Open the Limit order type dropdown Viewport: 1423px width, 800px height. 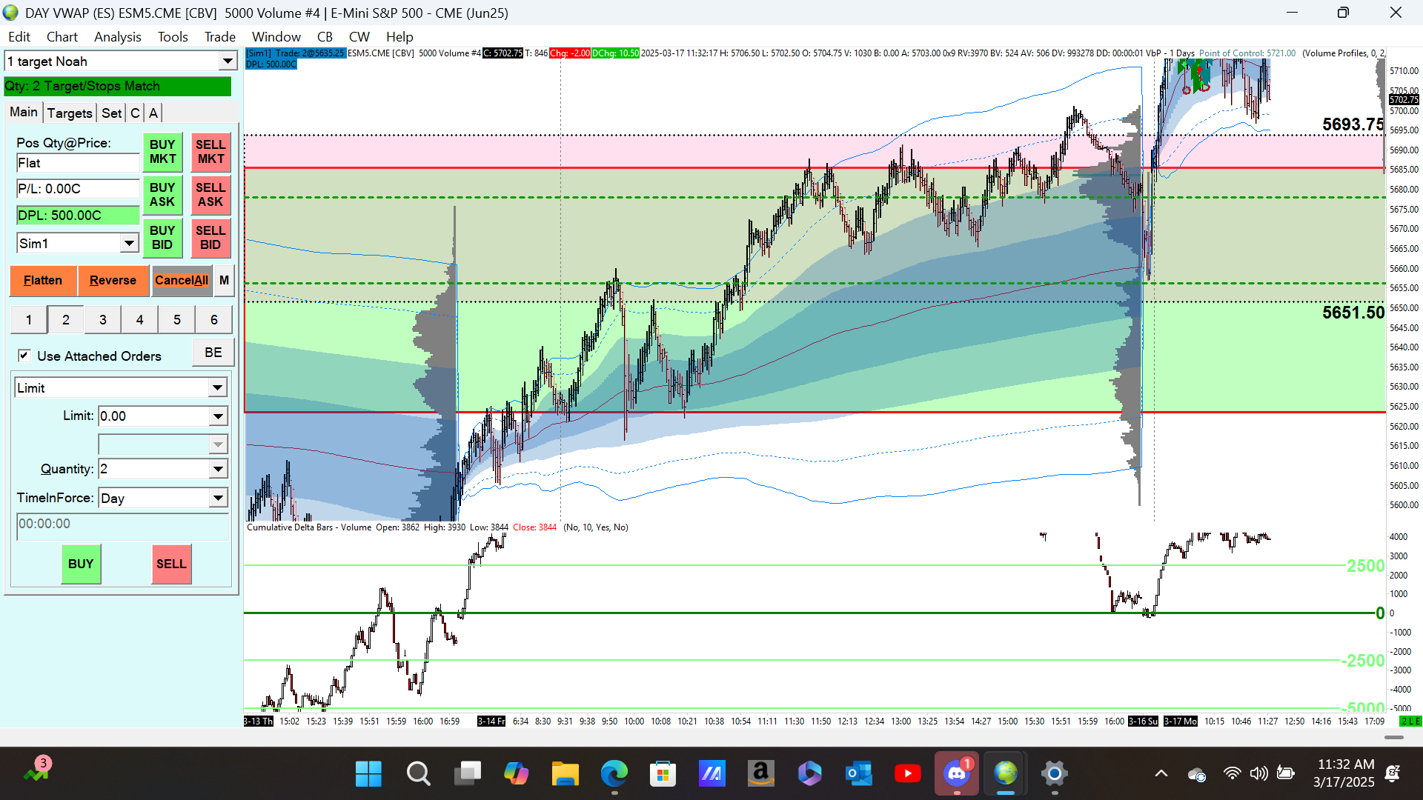tap(217, 387)
